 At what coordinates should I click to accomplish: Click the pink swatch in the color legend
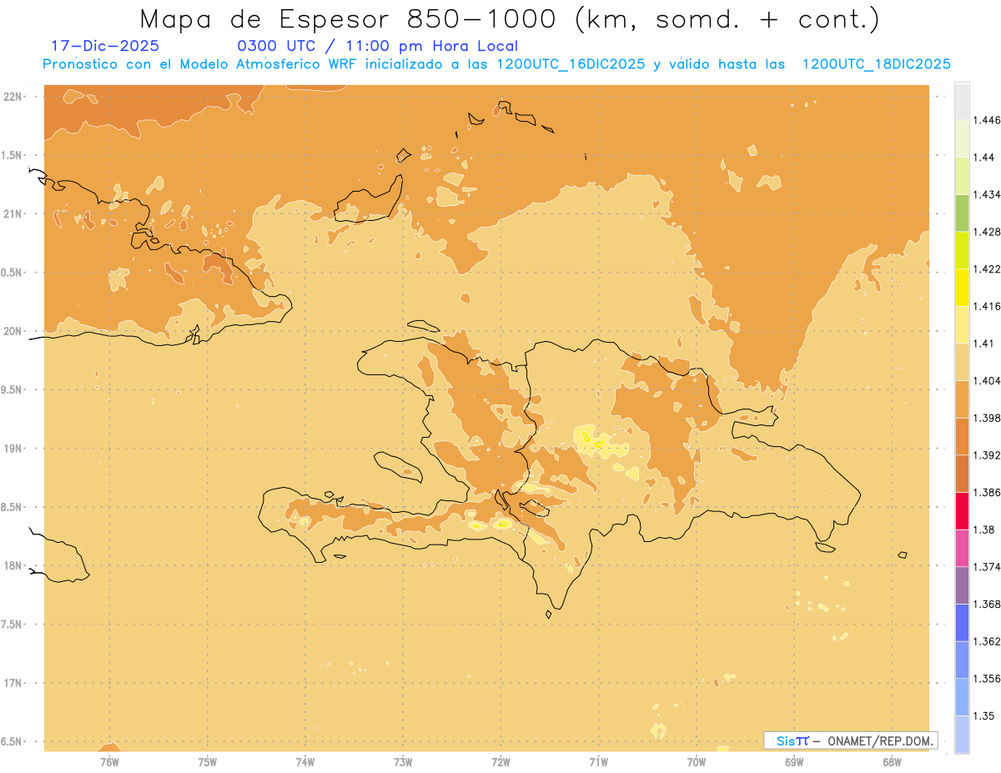click(x=962, y=548)
